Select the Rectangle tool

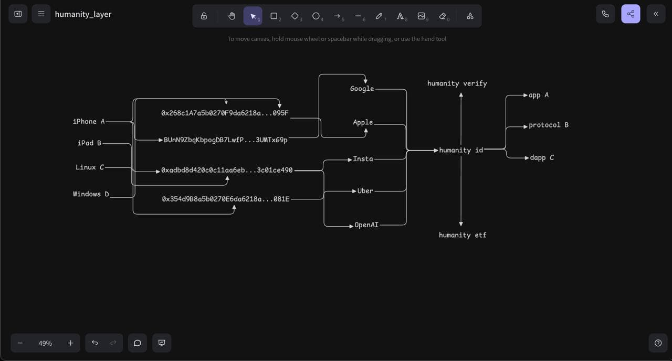click(274, 16)
